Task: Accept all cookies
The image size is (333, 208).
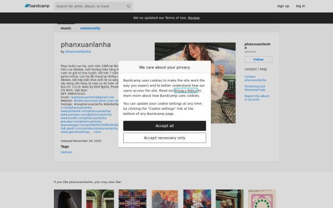Action: (164, 126)
